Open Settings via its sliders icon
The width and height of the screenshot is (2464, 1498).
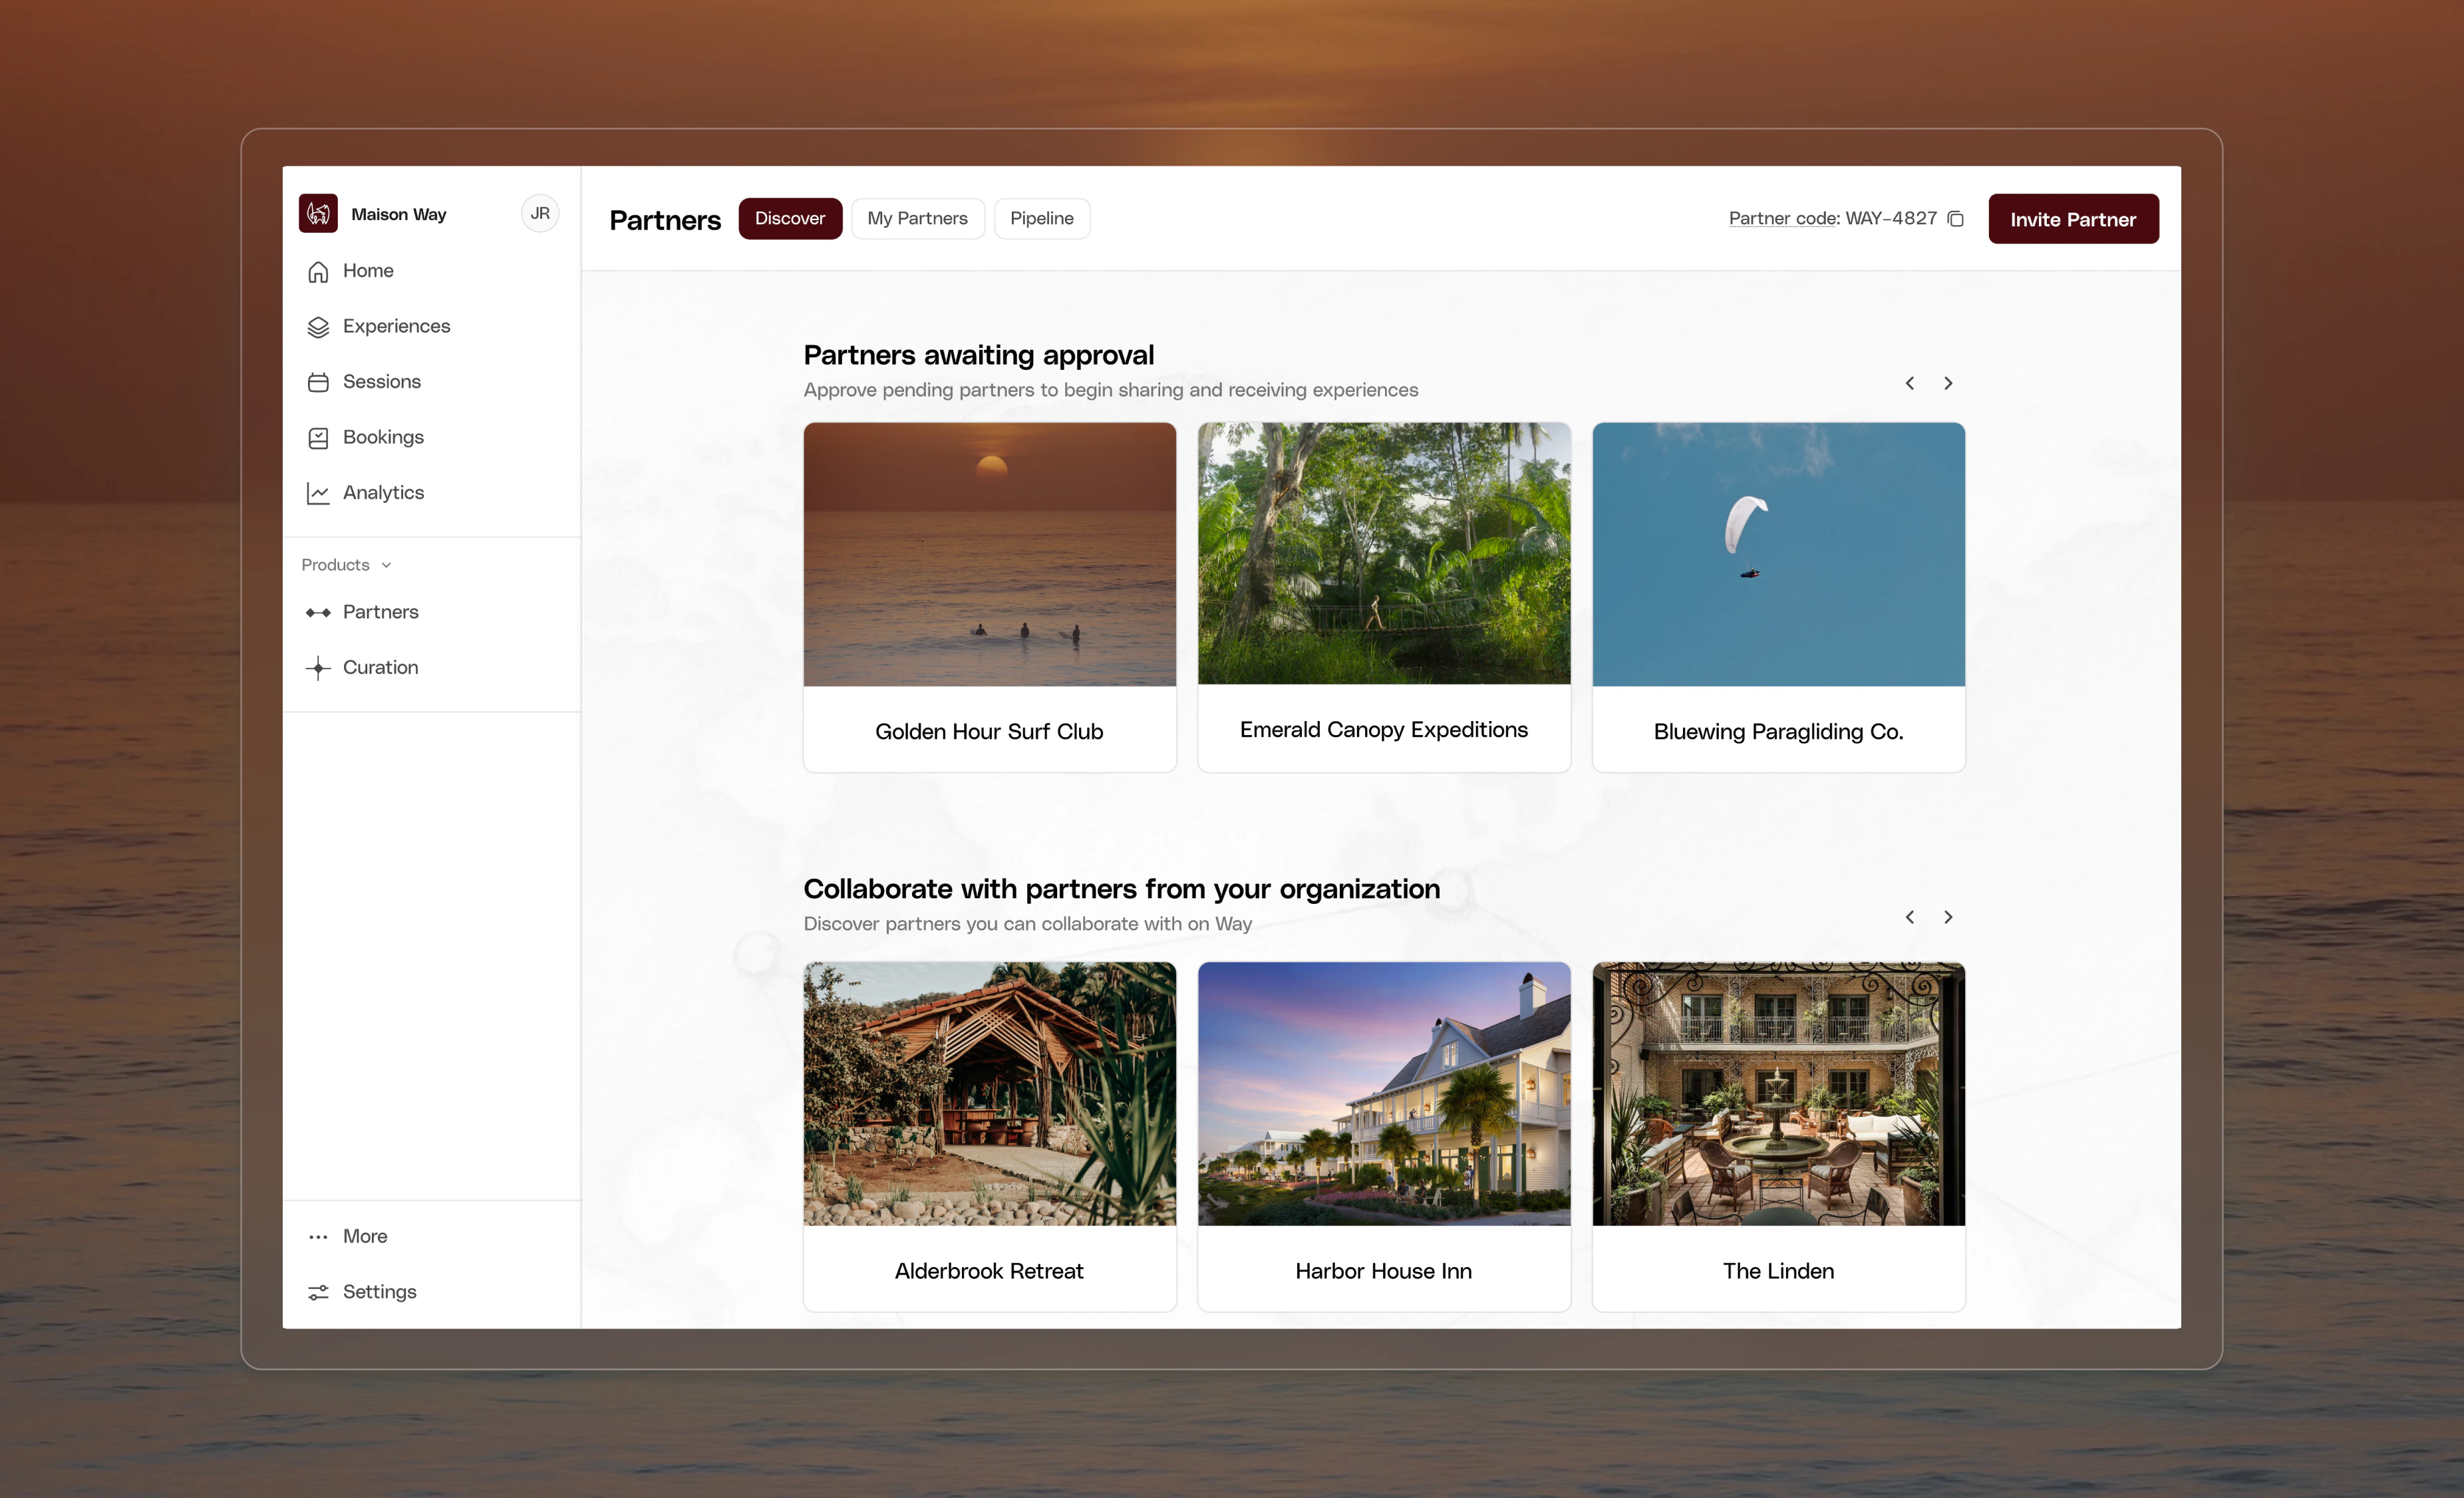point(318,1292)
